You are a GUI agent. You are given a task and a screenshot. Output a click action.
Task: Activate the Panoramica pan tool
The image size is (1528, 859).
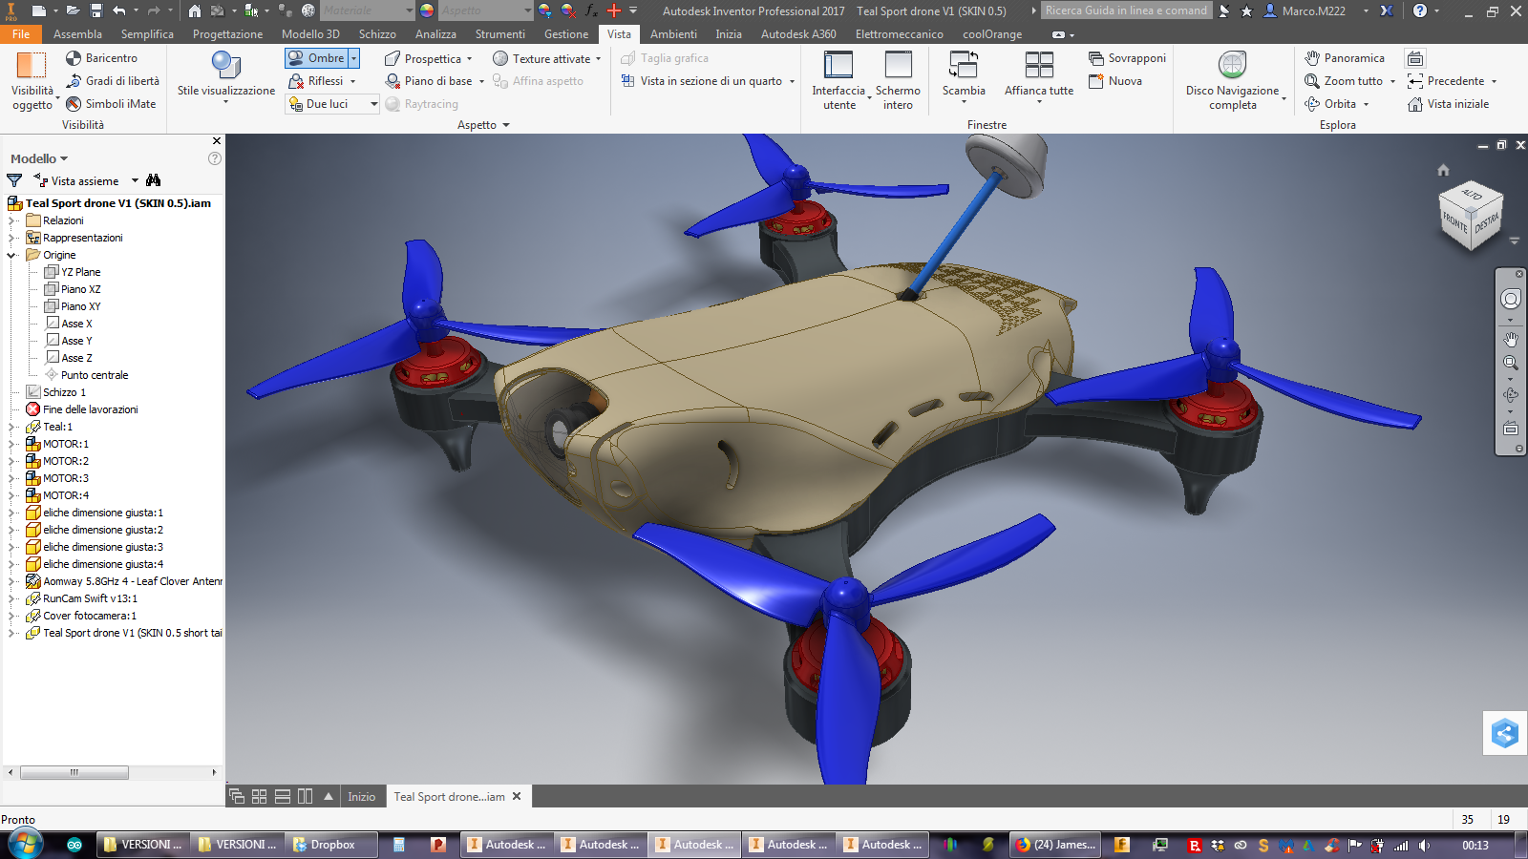(x=1345, y=58)
